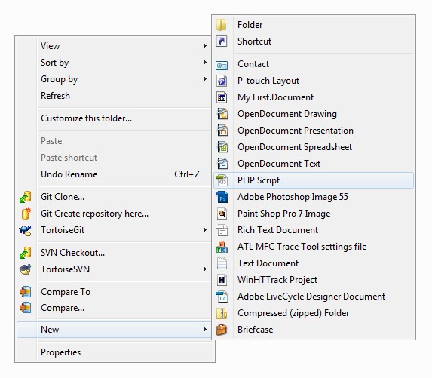Screen dimensions: 432x378
Task: Click the Adobe Photoshop Ps icon
Action: [x=222, y=197]
